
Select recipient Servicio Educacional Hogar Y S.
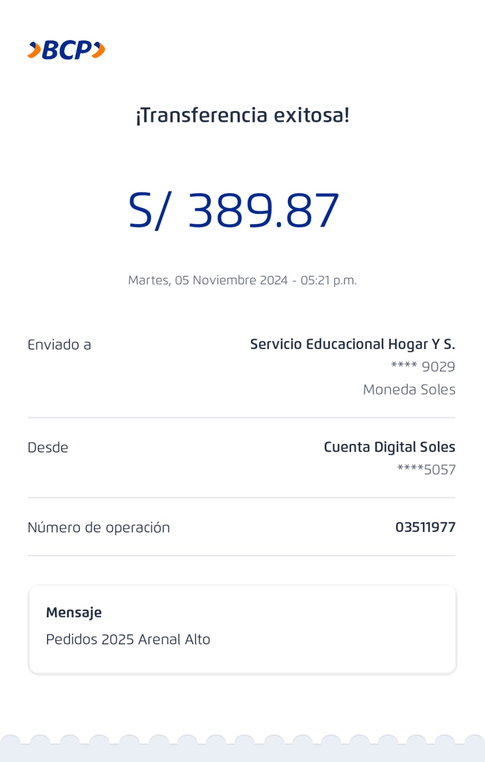pyautogui.click(x=353, y=344)
